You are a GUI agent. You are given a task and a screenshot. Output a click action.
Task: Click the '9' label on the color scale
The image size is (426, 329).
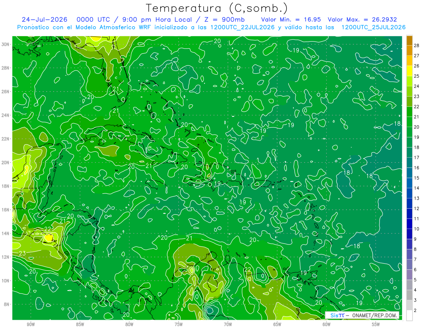point(415,239)
